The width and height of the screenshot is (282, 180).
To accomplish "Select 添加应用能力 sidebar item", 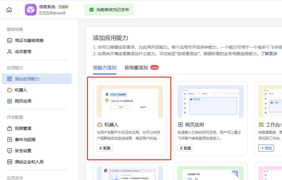I will tap(27, 79).
